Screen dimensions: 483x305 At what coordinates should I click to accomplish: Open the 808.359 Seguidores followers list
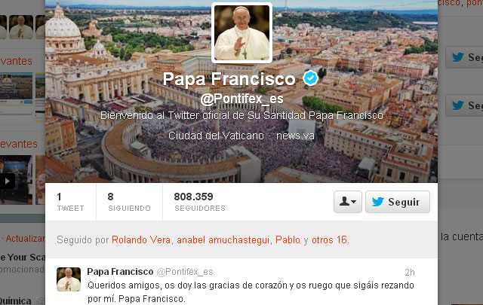199,202
